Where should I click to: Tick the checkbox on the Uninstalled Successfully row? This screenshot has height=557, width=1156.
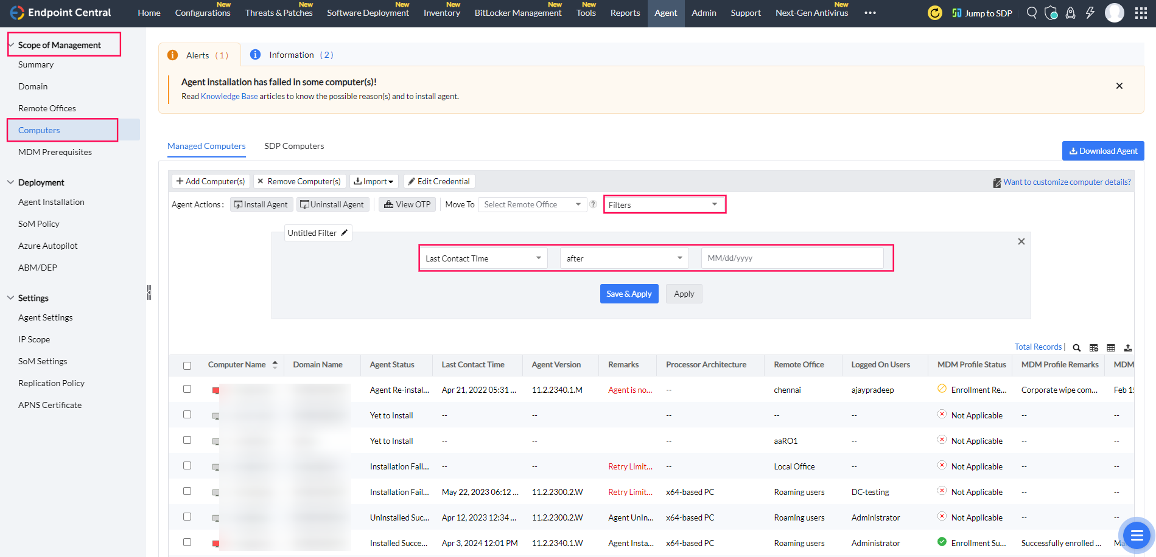point(187,517)
